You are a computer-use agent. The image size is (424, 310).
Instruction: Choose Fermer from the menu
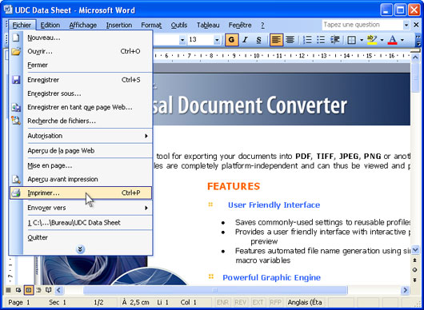[81, 65]
